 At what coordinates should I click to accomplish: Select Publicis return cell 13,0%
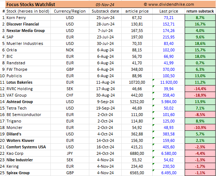tap(200, 76)
